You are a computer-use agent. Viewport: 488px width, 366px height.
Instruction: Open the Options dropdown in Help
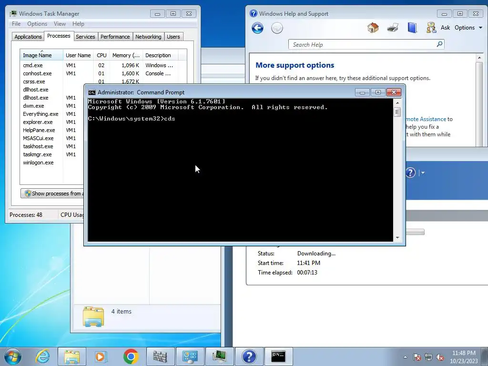click(x=468, y=28)
